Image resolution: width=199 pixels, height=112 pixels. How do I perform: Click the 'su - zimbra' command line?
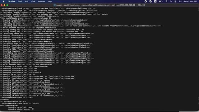click(x=17, y=98)
